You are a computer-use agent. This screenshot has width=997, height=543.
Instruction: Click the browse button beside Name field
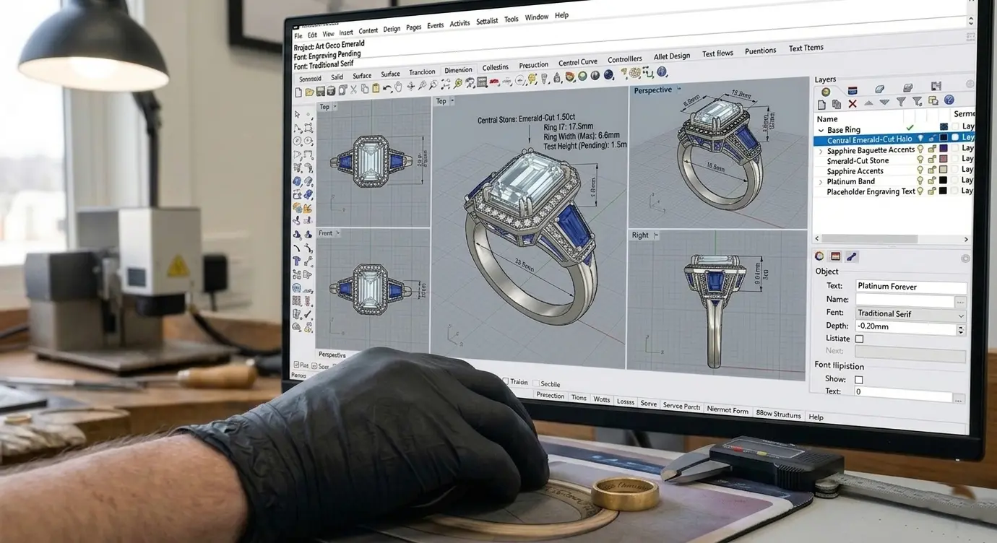(x=960, y=301)
